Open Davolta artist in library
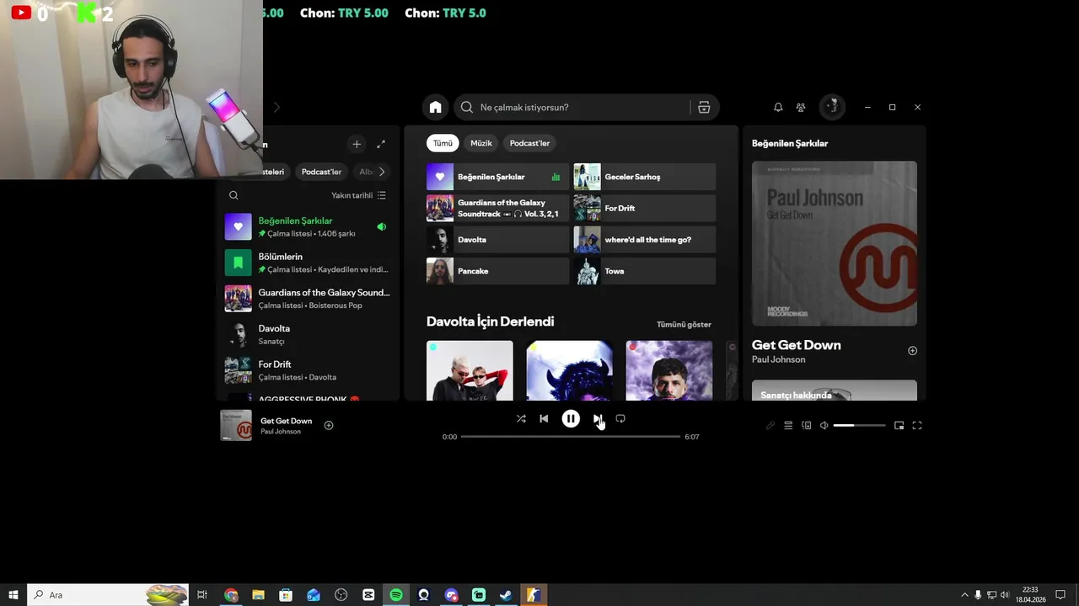This screenshot has width=1079, height=606. (307, 334)
